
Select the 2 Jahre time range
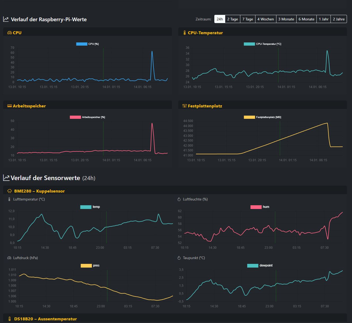[338, 19]
